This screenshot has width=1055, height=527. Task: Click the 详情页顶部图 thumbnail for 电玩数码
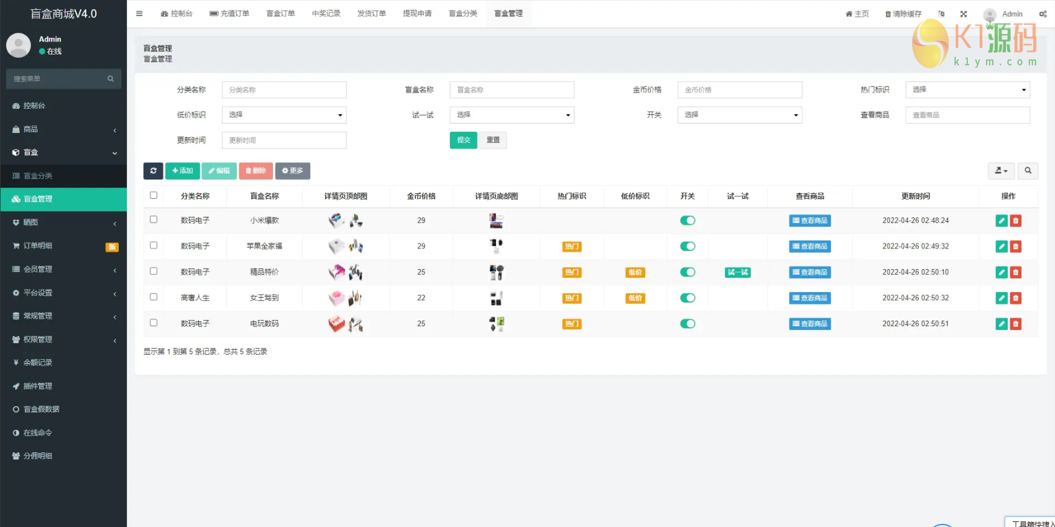click(345, 324)
